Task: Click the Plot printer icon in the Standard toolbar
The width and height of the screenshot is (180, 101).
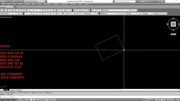Action: 7,10
